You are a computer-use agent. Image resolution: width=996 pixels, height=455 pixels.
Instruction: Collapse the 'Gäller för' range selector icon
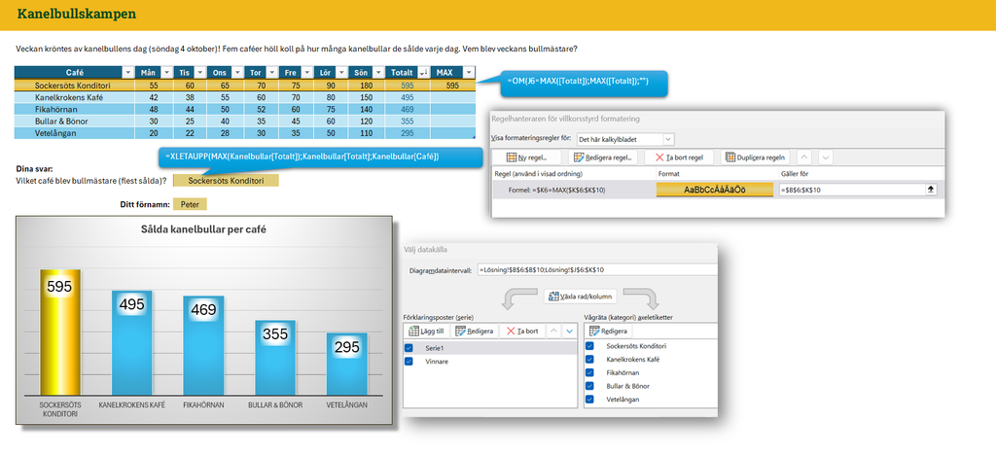(931, 190)
